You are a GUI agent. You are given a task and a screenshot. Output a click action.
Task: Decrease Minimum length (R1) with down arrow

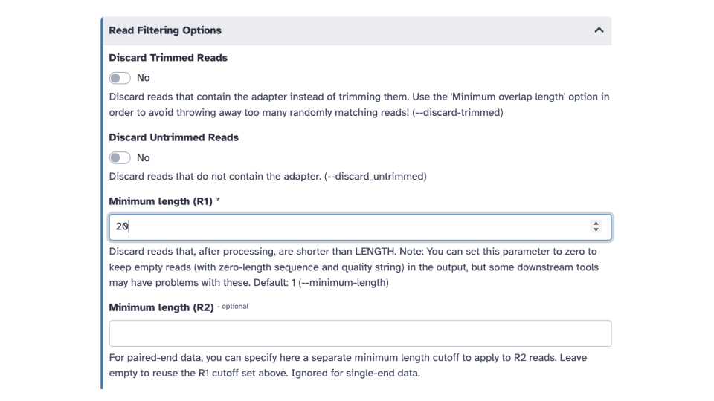tap(596, 229)
